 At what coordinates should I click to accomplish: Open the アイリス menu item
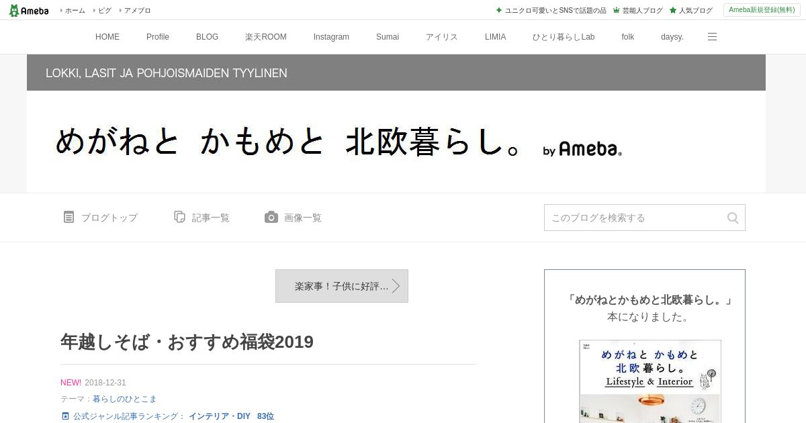(442, 37)
